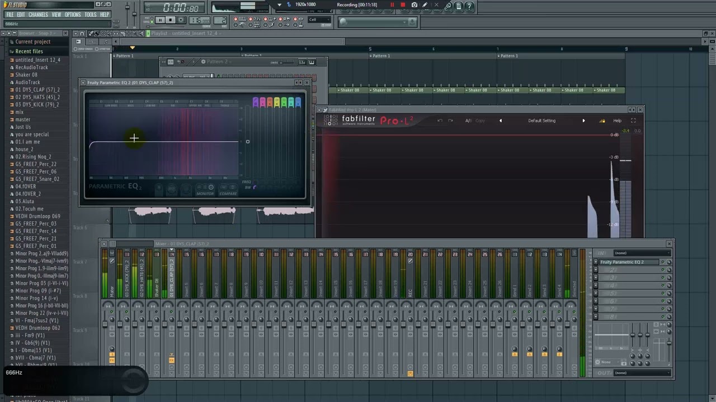Select next FabFilter preset with right arrow
Screen dimensions: 716x402
583,121
